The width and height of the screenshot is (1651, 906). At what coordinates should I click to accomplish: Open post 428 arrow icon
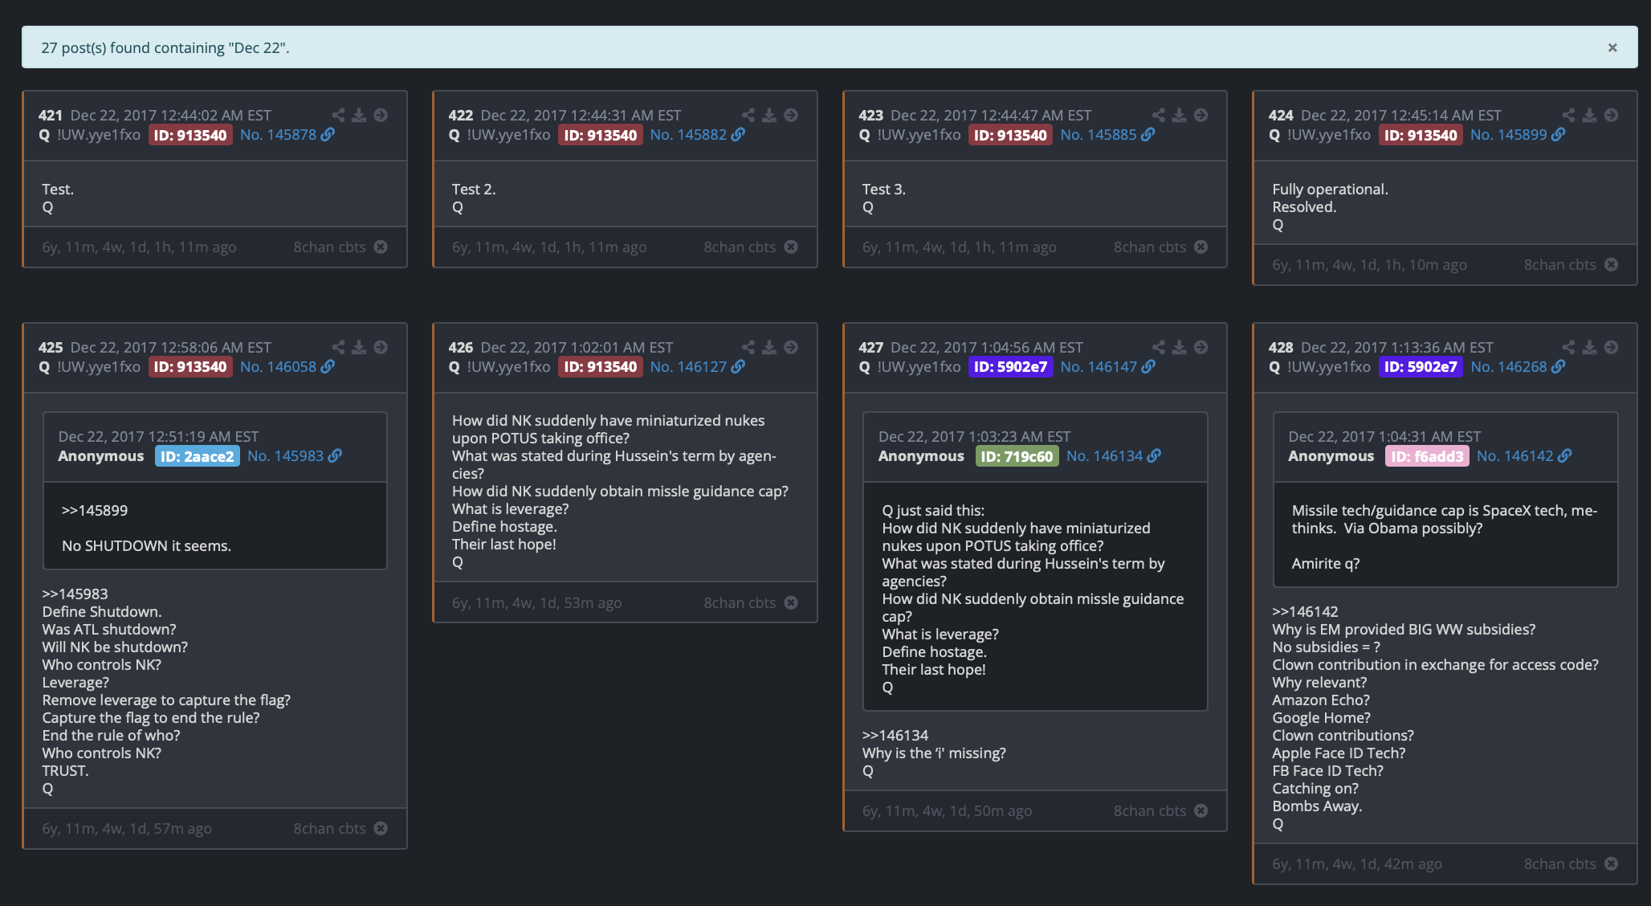point(1612,348)
